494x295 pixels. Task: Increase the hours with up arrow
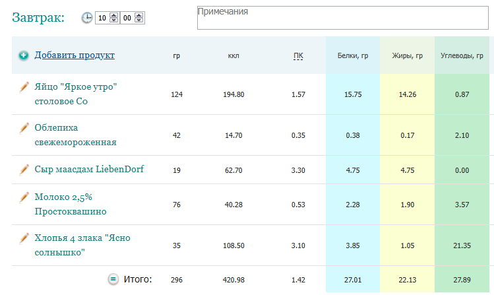pyautogui.click(x=113, y=15)
